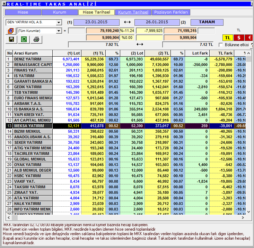
Task: Switch currency to dollar
Action: coord(239,38)
